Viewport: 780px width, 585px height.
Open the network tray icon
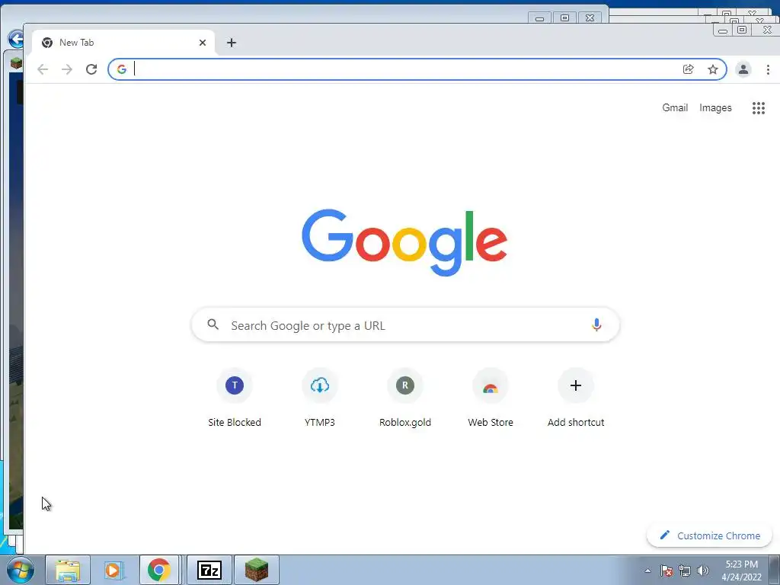(x=685, y=571)
